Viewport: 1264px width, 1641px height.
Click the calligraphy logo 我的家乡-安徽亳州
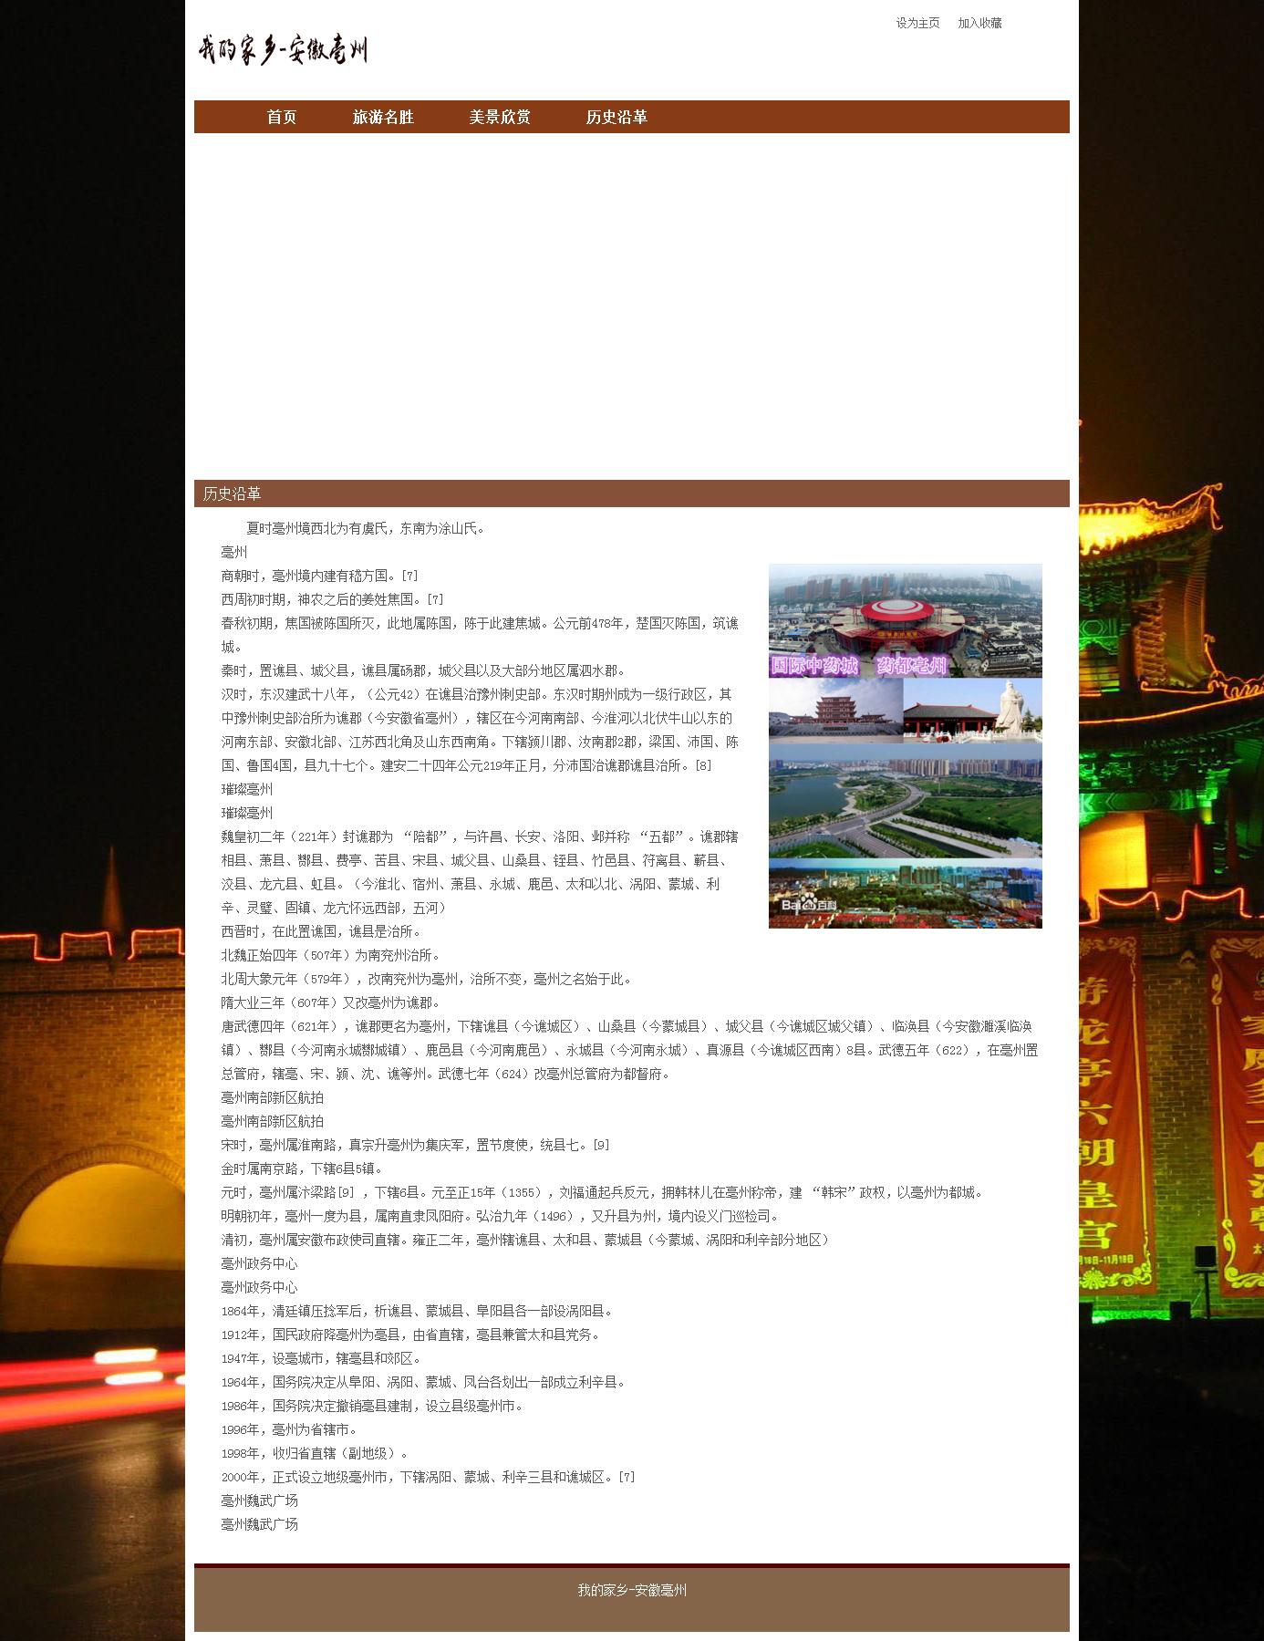(x=283, y=49)
